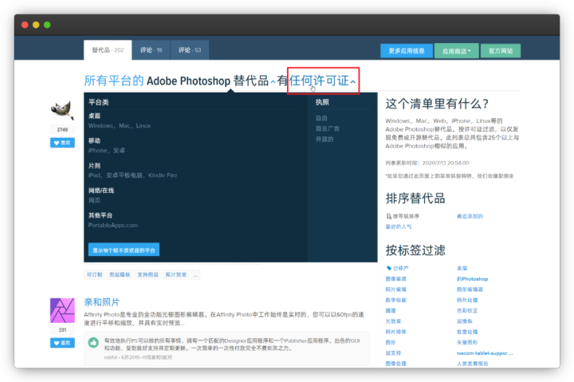Filter by the 色彩校正 tag
This screenshot has width=574, height=382.
tap(466, 310)
